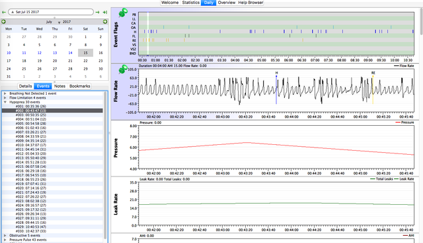The width and height of the screenshot is (423, 243).
Task: Select July 13 in the calendar
Action: [x=55, y=53]
